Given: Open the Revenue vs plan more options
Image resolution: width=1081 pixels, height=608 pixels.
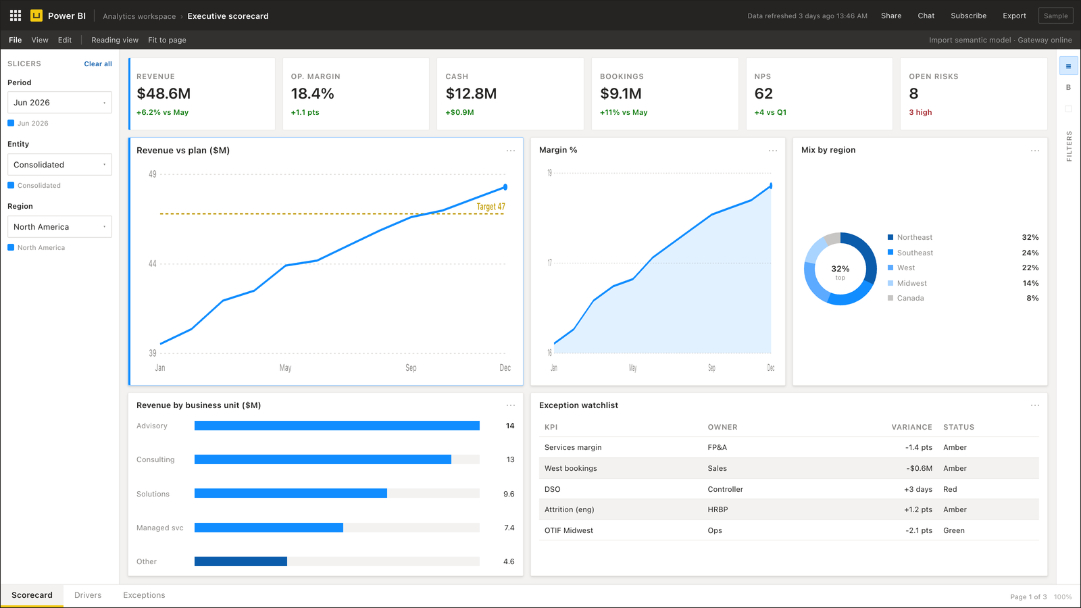Looking at the screenshot, I should tap(511, 151).
